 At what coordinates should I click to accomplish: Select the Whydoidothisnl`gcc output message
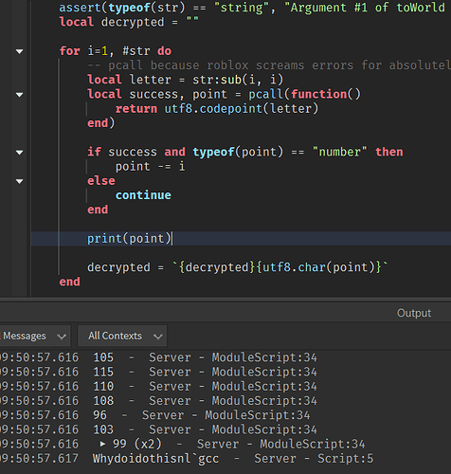[x=155, y=459]
